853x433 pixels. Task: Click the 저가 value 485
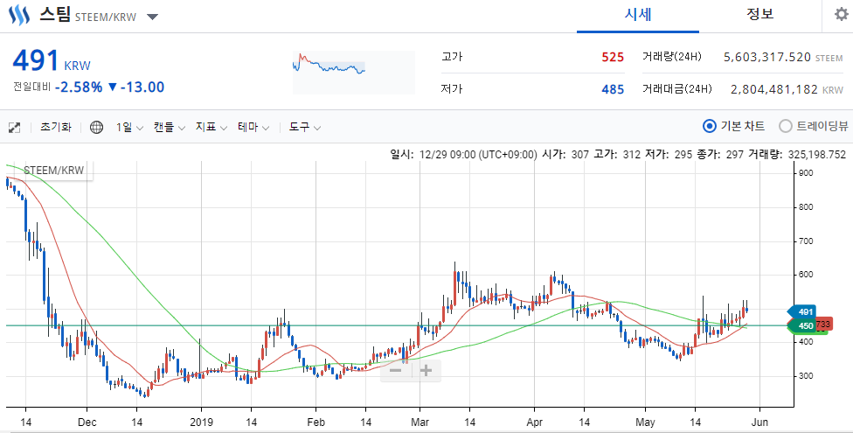pyautogui.click(x=613, y=88)
